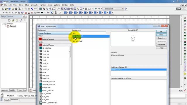
Task: Open the Transfer menu
Action: coord(43,5)
